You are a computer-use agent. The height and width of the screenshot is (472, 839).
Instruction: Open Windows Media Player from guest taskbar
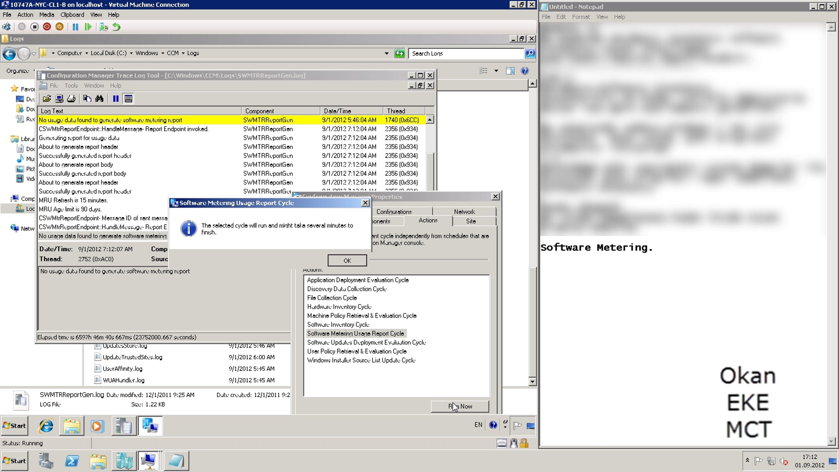97,426
